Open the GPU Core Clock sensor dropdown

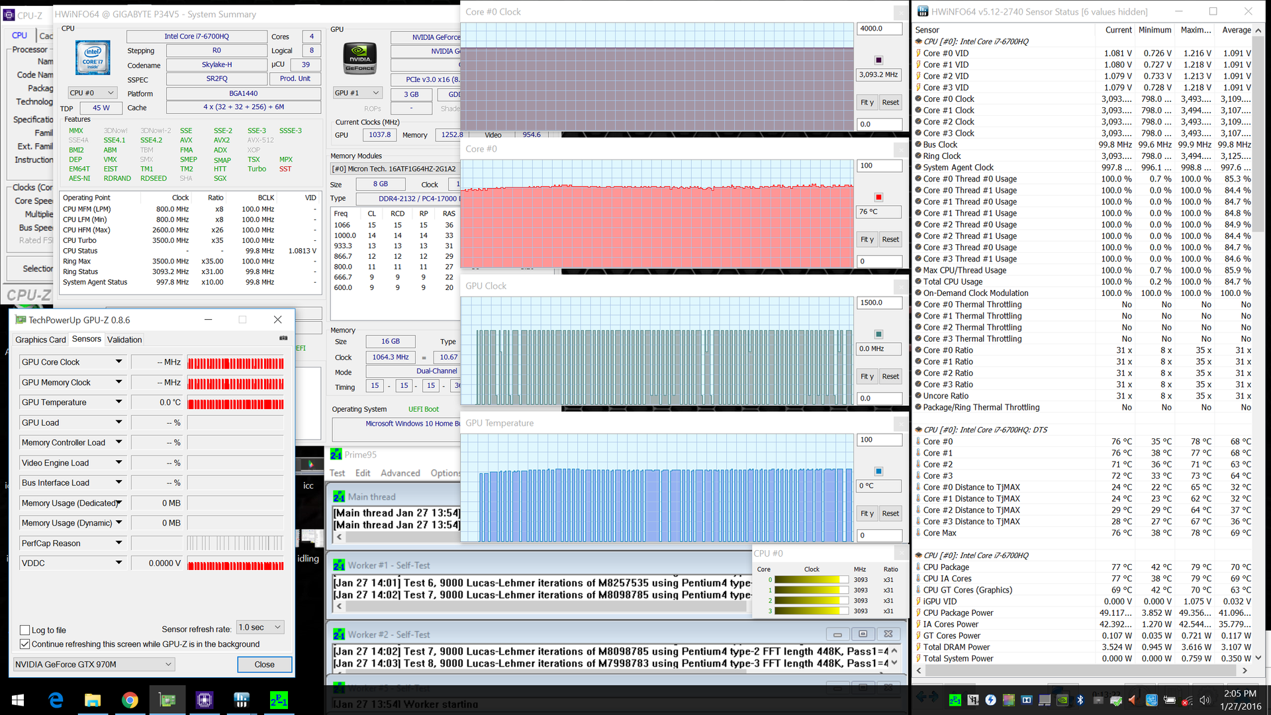pyautogui.click(x=118, y=362)
